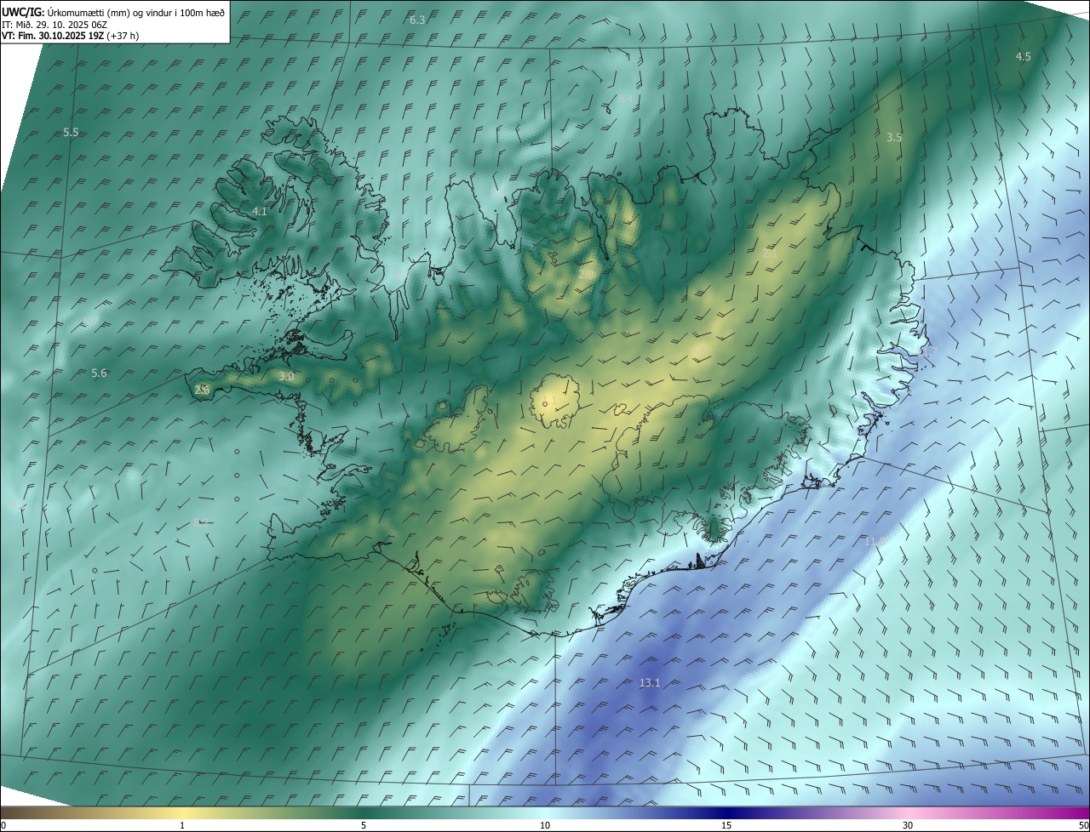
Task: Click the colorbar tick label 1
Action: [x=182, y=825]
